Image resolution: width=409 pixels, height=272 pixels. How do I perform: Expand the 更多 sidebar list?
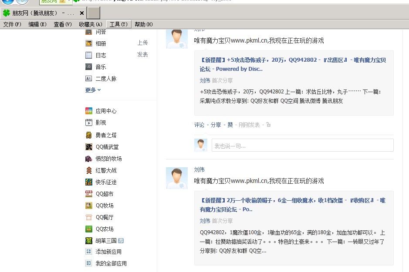coord(93,90)
